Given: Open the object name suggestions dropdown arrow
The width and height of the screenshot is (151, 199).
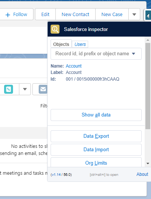Looking at the screenshot, I should click(x=134, y=54).
